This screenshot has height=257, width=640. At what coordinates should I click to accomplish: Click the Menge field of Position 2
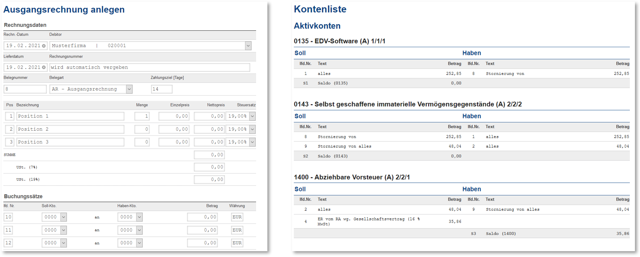tap(142, 129)
